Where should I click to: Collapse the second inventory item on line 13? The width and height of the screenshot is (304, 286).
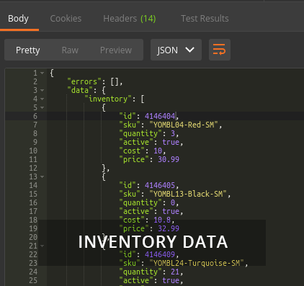click(x=43, y=176)
